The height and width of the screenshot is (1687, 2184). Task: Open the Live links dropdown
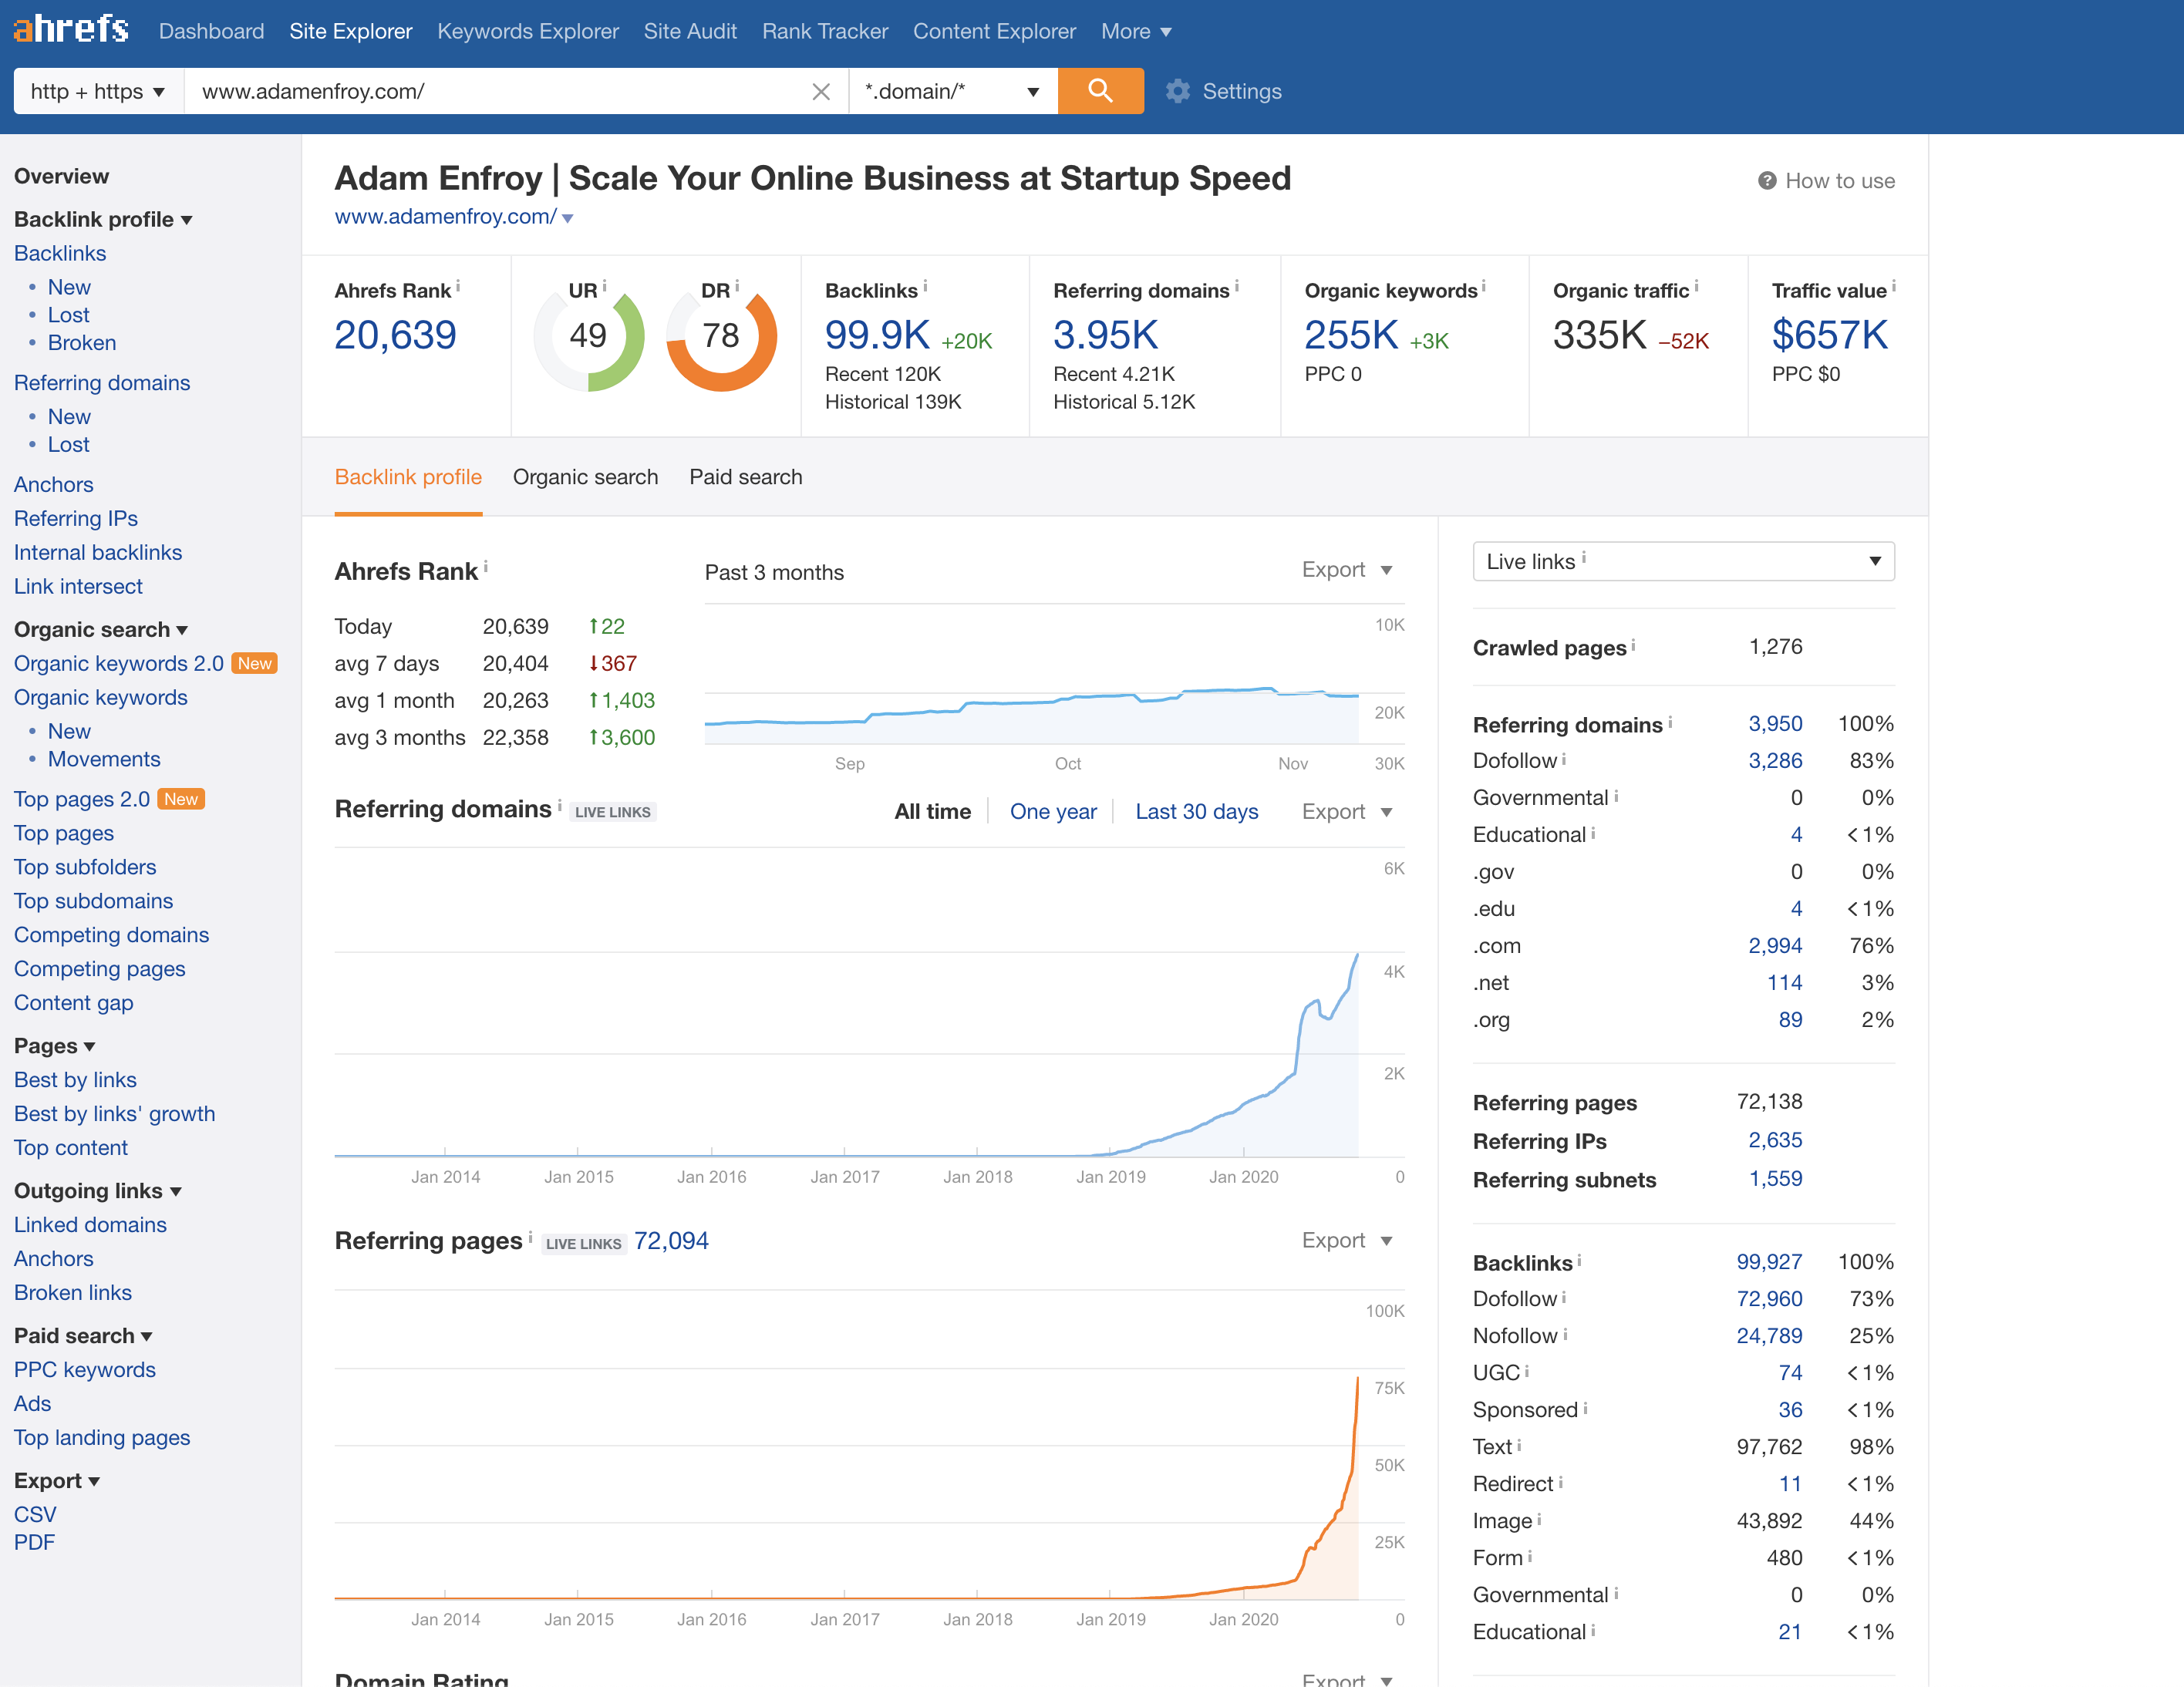pos(1683,561)
